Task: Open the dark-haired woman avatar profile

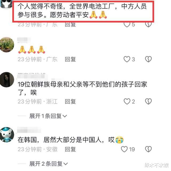Action: coord(7,80)
